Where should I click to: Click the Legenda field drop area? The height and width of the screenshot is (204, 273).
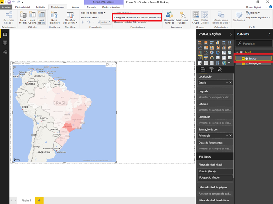[215, 97]
